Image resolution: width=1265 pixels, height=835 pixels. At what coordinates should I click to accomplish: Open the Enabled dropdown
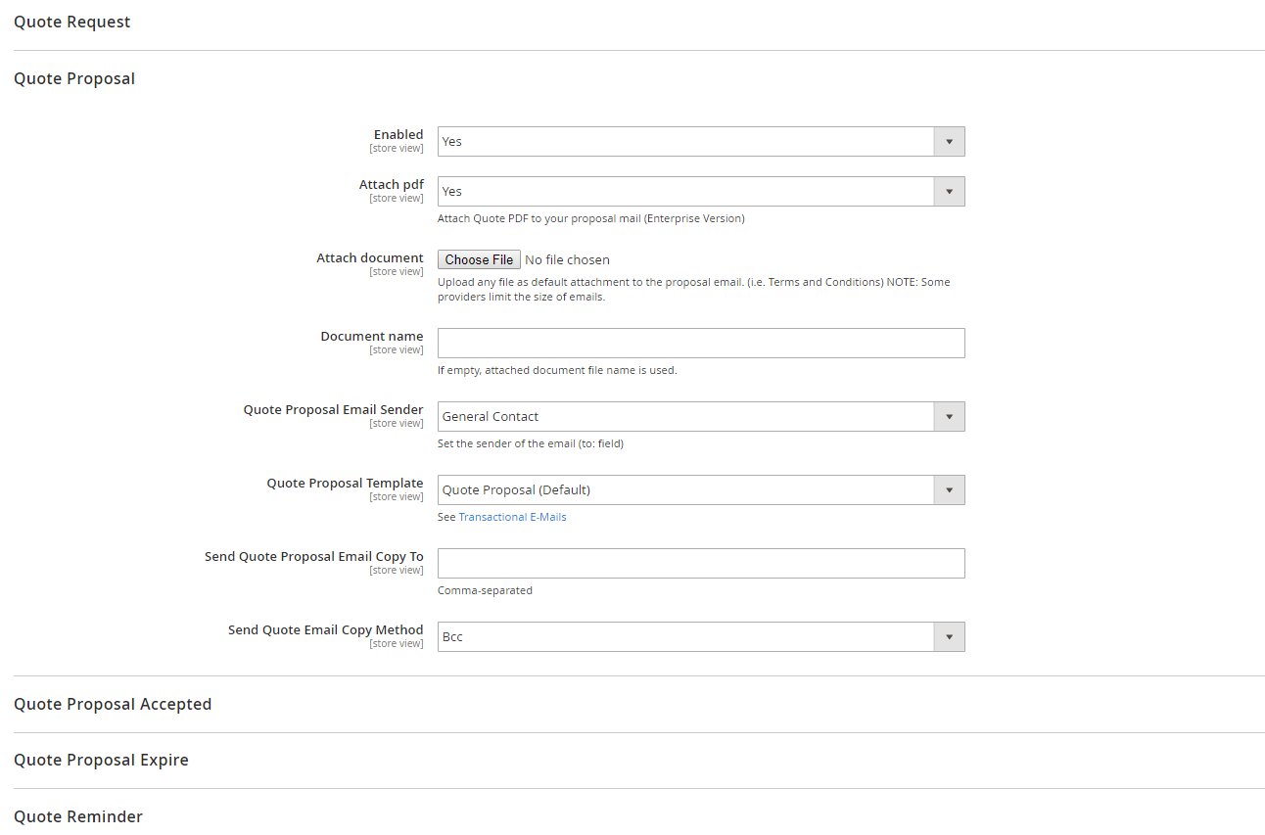(x=701, y=141)
